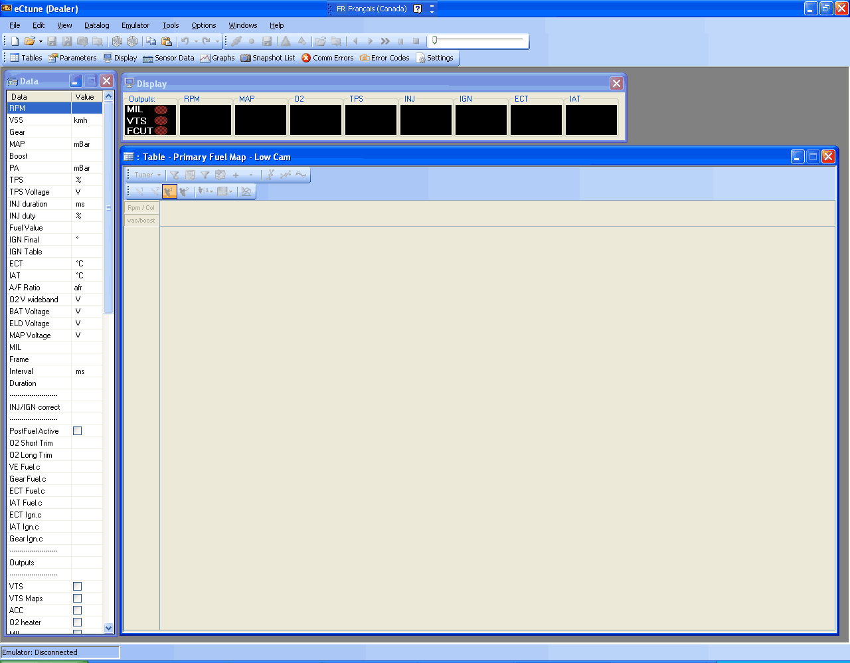Image resolution: width=850 pixels, height=663 pixels.
Task: Open the Options menu
Action: coord(204,25)
